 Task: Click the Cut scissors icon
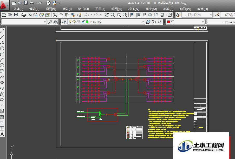pyautogui.click(x=55, y=15)
